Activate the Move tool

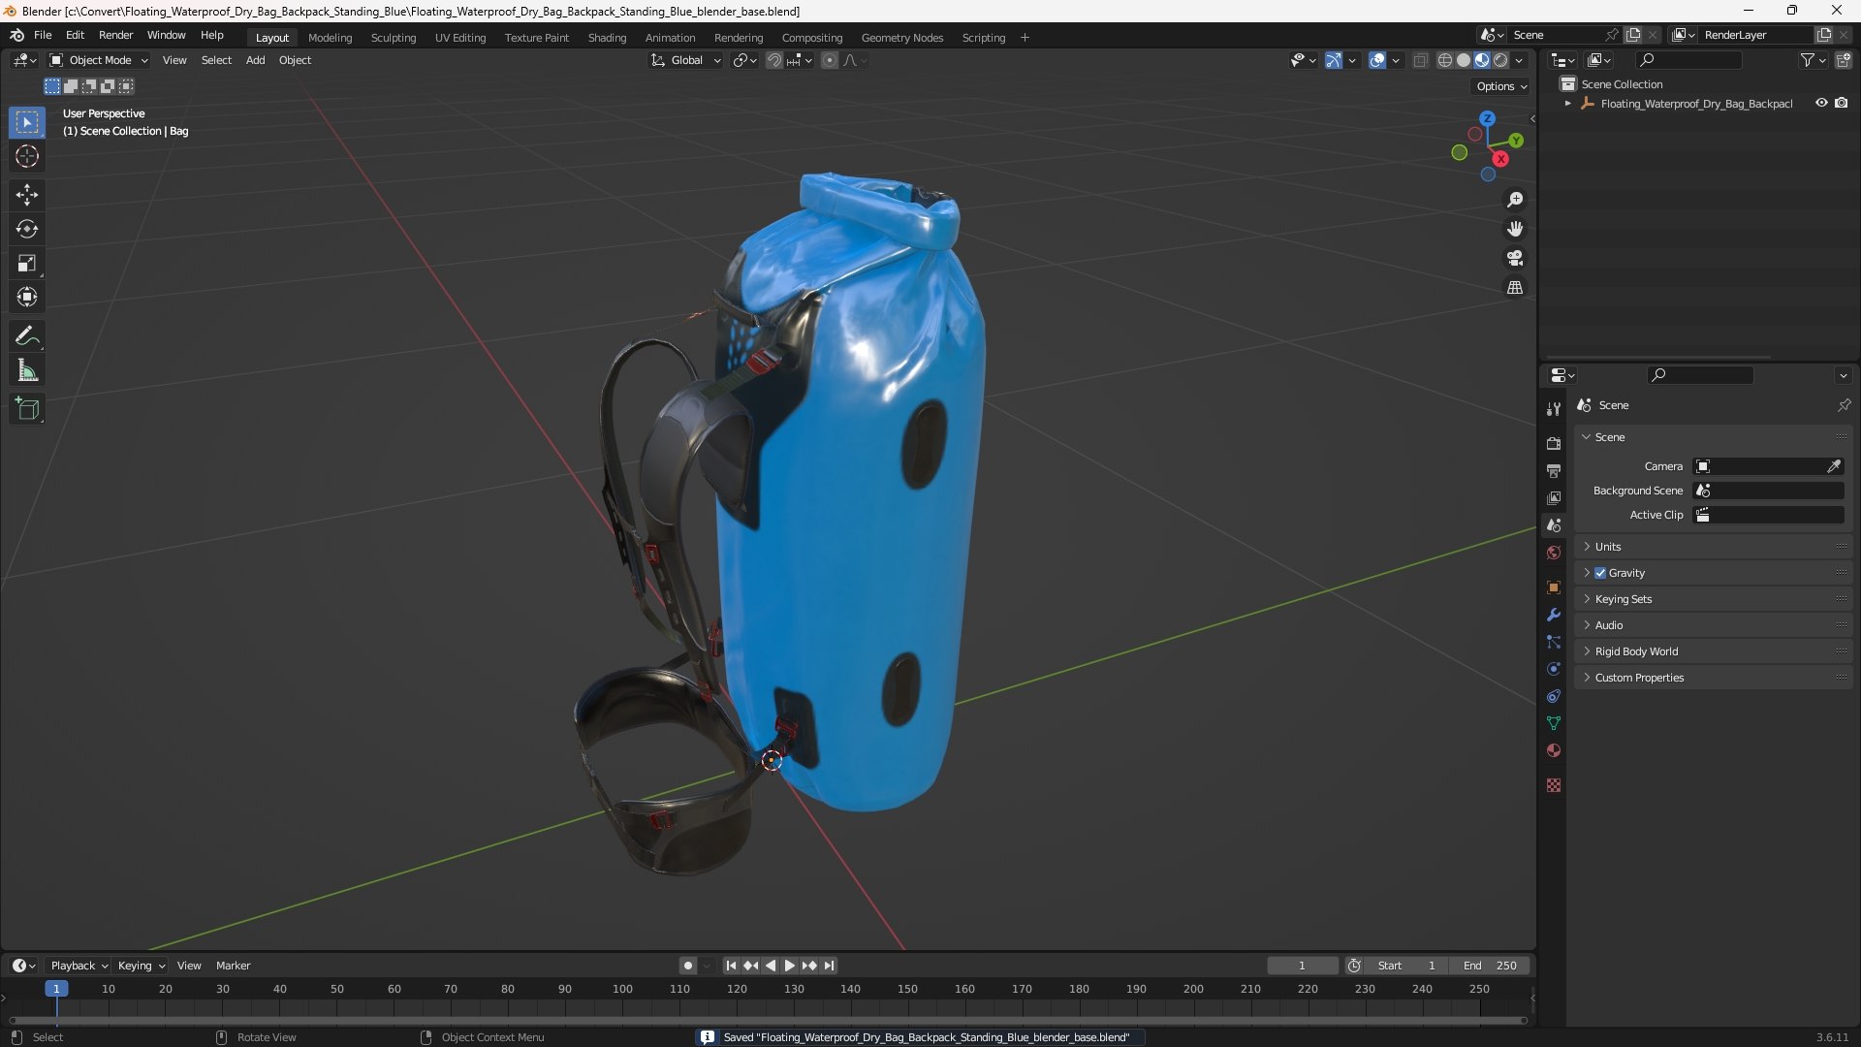pos(27,195)
